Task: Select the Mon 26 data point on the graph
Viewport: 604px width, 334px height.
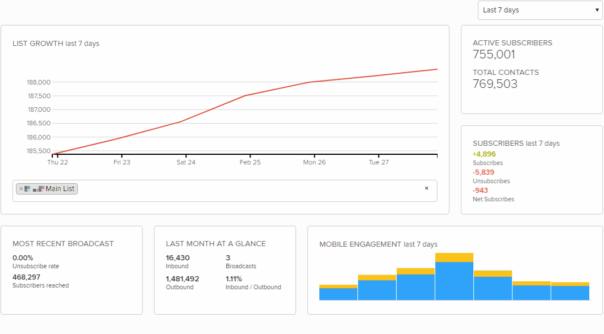Action: pos(314,83)
